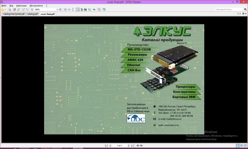Enable facing pages layout view
Image resolution: width=248 pixels, height=149 pixels.
(241, 145)
